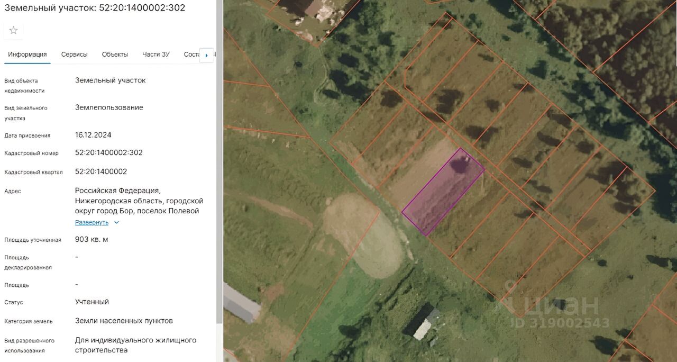Click the label Площадь уточненная

[33, 240]
